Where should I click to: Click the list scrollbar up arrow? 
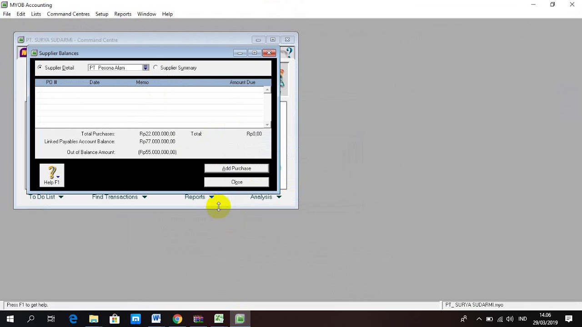coord(267,90)
